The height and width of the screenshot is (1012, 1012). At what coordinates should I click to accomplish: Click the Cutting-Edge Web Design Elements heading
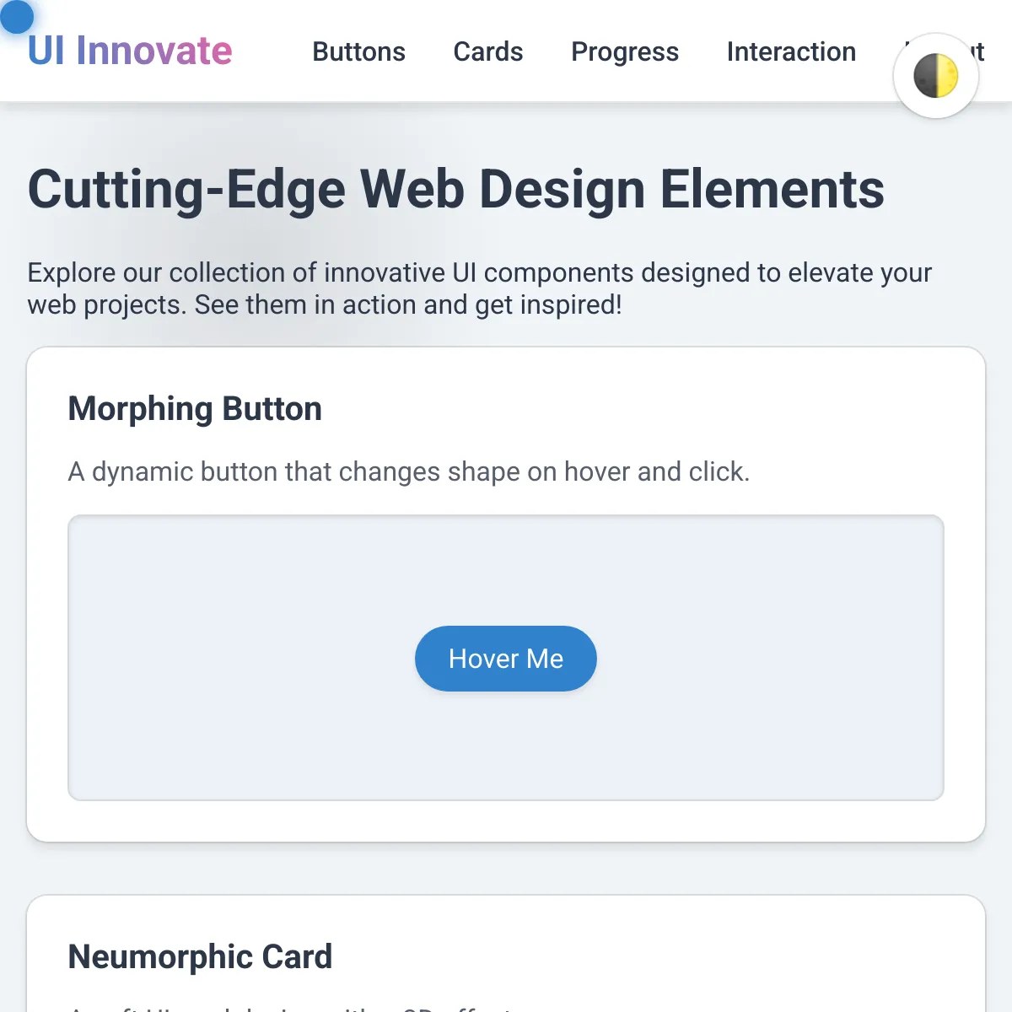[x=456, y=188]
